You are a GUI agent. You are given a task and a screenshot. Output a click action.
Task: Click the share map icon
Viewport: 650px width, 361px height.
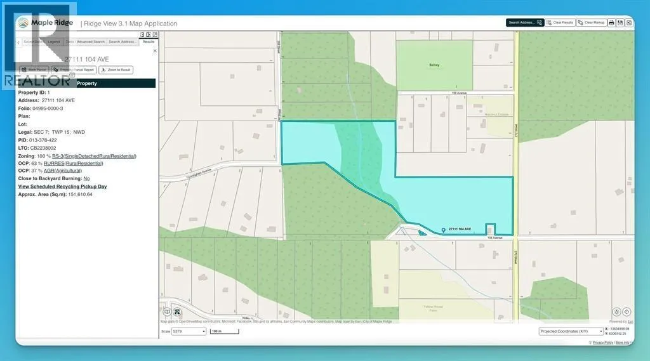(x=628, y=22)
